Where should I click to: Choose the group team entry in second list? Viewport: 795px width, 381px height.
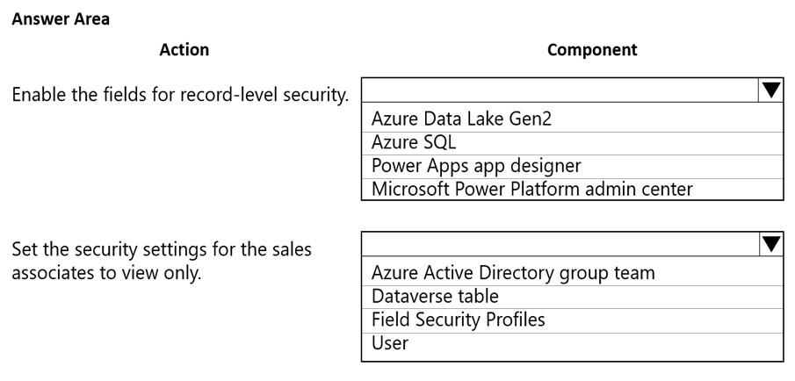pos(513,272)
